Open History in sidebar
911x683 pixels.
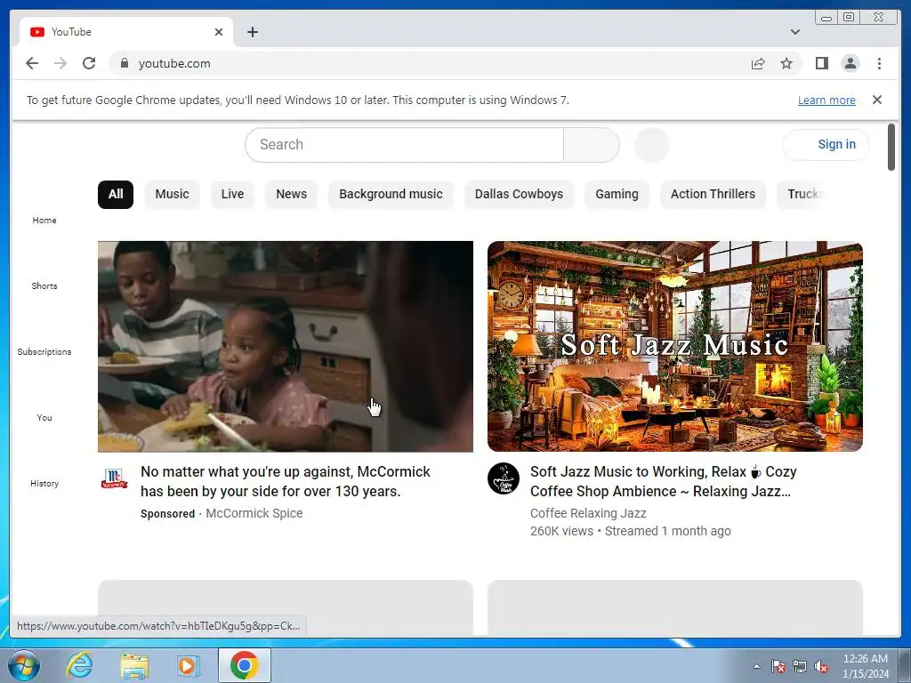click(44, 483)
